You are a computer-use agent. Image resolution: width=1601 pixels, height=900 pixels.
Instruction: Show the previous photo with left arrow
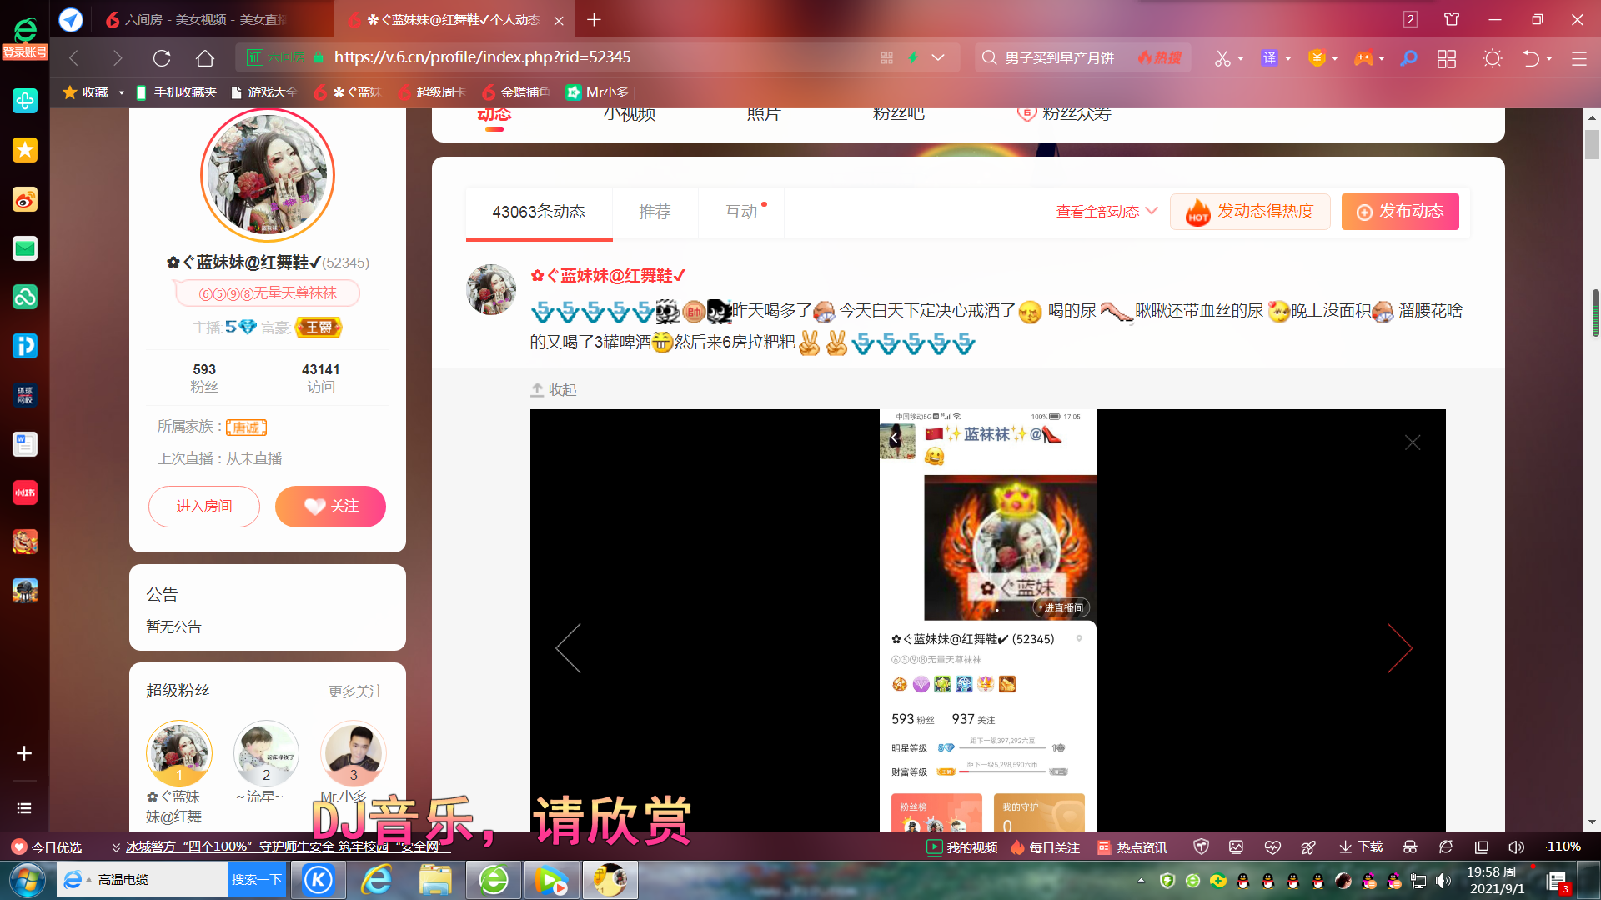[x=568, y=647]
